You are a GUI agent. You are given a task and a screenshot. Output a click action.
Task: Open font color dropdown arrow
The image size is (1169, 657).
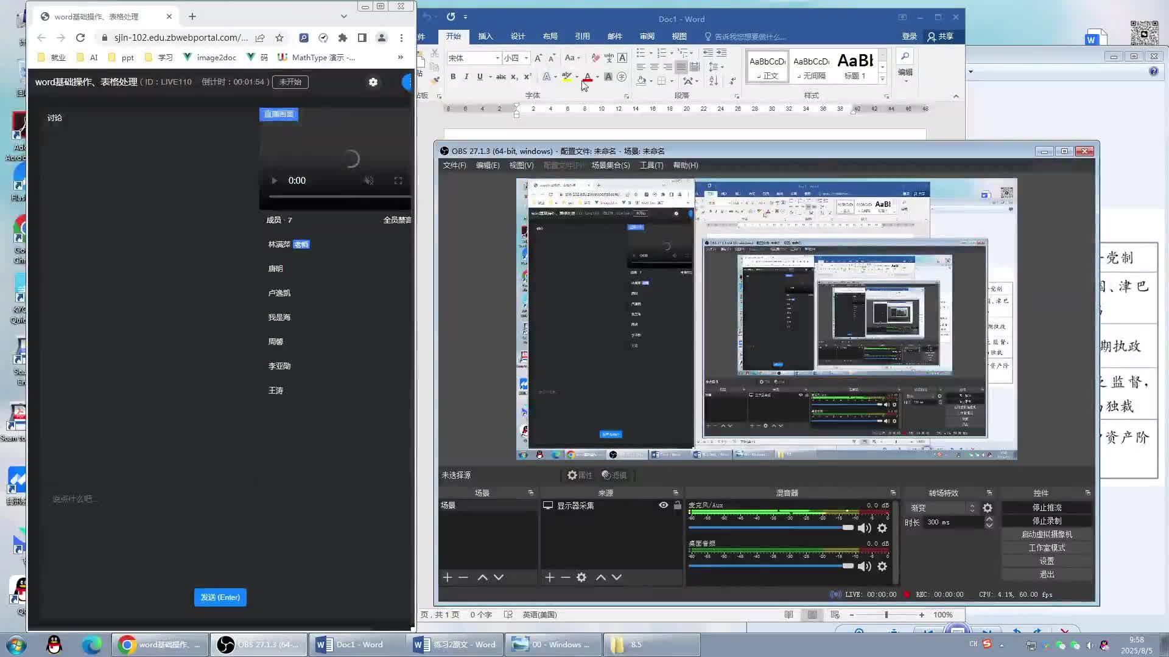click(x=597, y=77)
